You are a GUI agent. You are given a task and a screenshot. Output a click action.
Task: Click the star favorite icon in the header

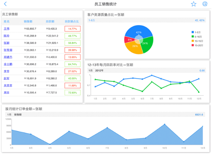click(x=193, y=4)
